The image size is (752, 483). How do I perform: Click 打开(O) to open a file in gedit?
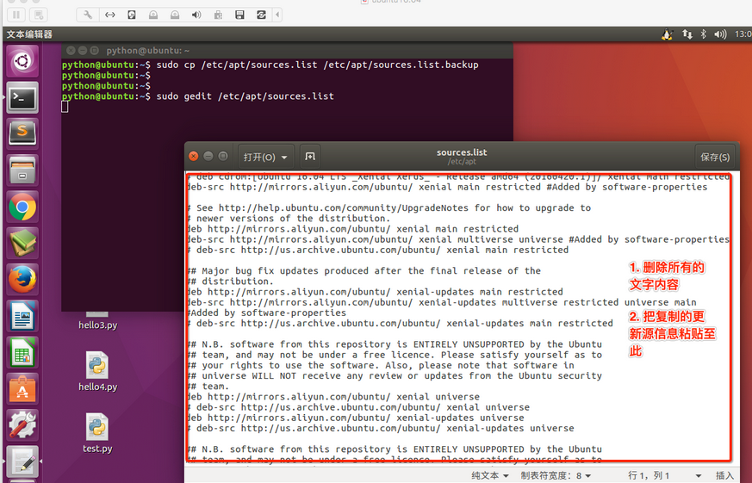click(259, 158)
